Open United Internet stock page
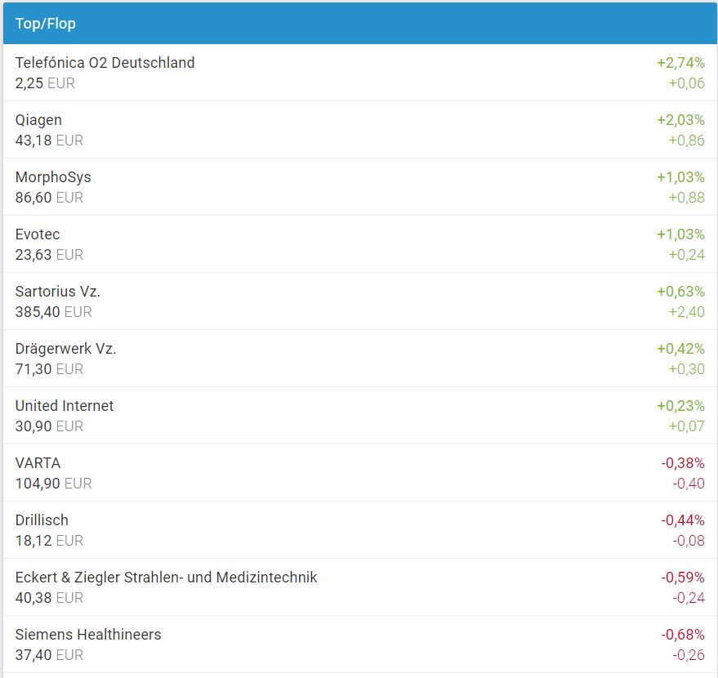The image size is (718, 678). (65, 406)
